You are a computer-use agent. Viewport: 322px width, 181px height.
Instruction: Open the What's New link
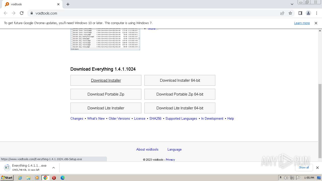[96, 119]
